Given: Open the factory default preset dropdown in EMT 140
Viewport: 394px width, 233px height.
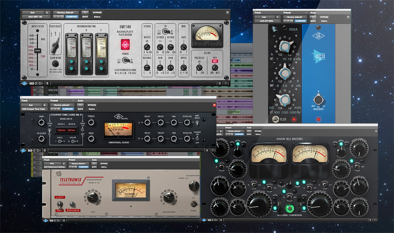Looking at the screenshot, I should click(66, 12).
